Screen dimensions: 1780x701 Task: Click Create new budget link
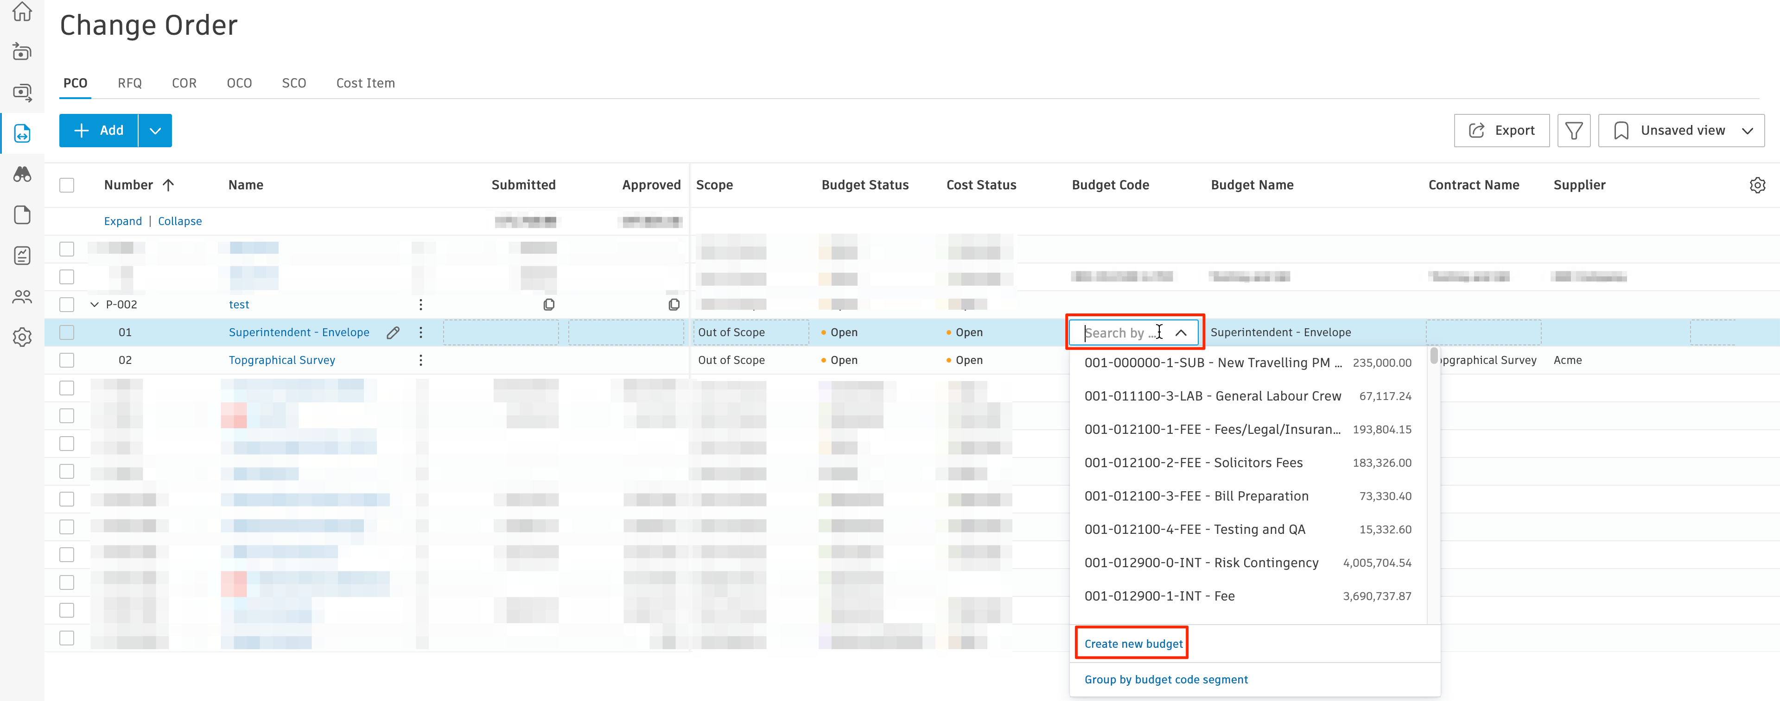(1133, 644)
